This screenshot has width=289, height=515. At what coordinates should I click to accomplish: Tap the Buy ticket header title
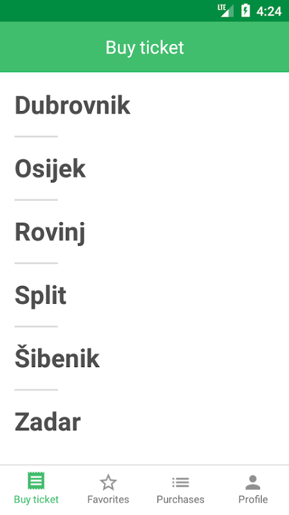pos(144,48)
